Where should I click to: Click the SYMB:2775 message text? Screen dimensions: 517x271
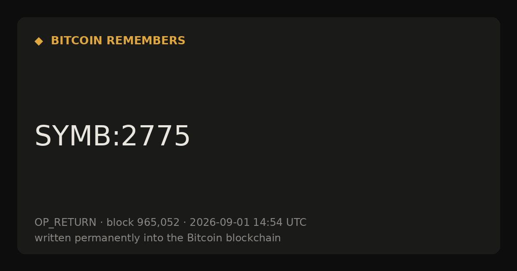coord(112,136)
